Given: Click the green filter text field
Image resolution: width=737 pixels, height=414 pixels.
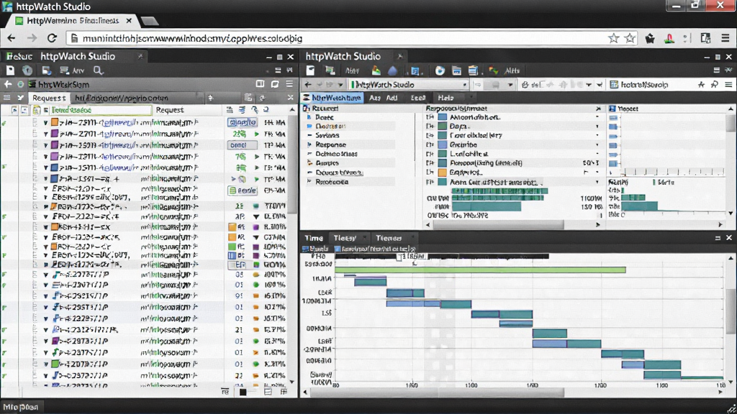Looking at the screenshot, I should 99,110.
